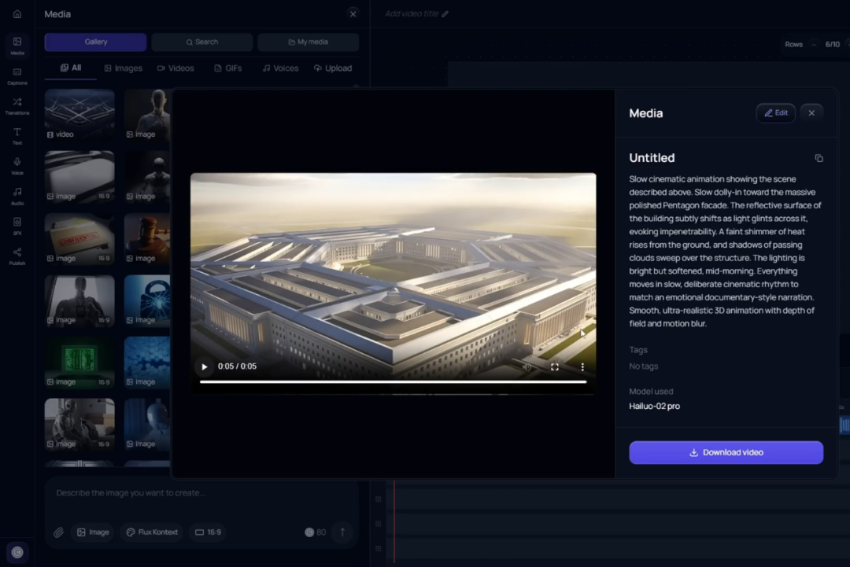Click the video progress bar

393,381
